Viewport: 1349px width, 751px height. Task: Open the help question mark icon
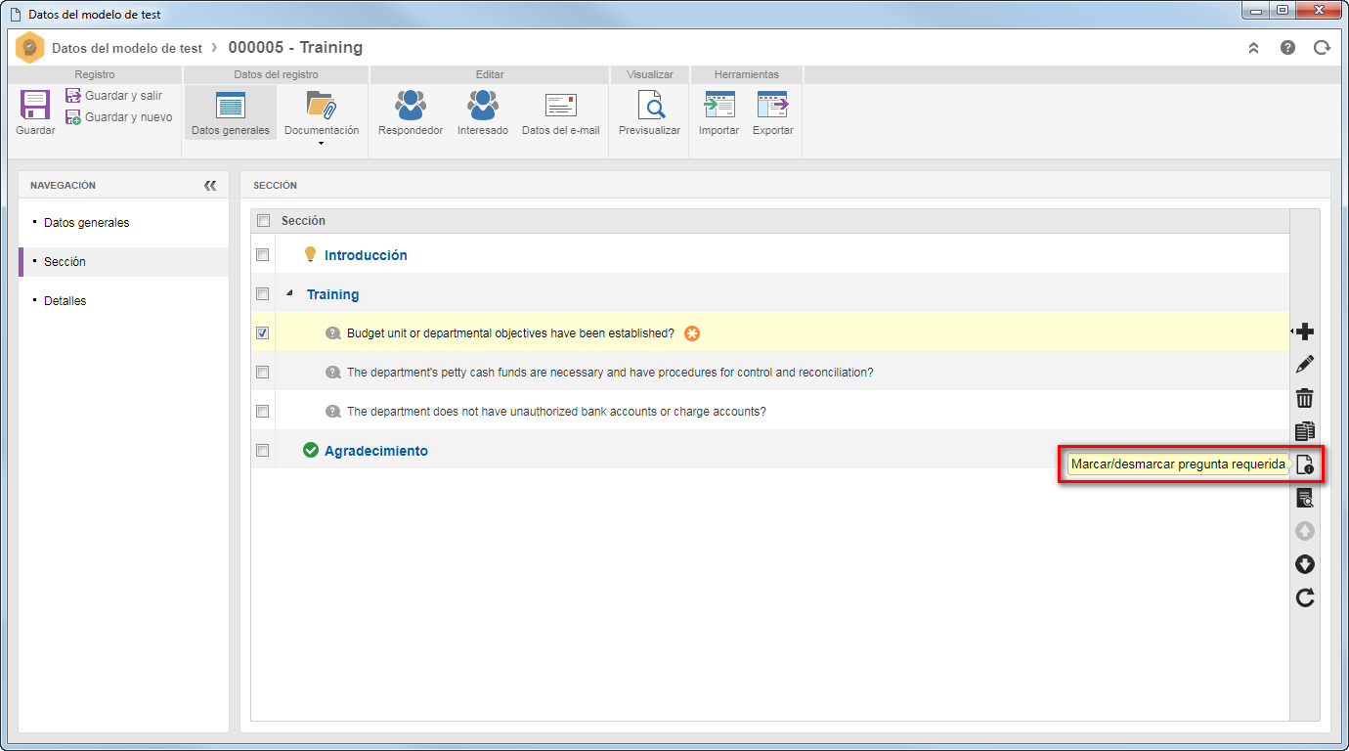click(1287, 47)
